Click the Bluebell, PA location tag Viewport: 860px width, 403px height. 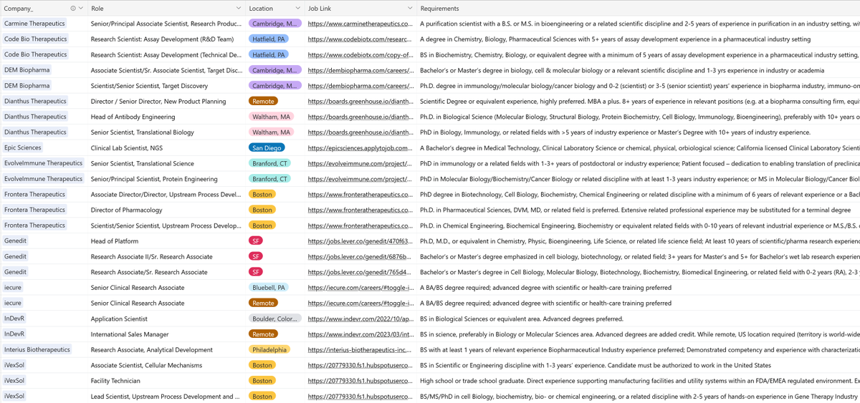pyautogui.click(x=269, y=288)
